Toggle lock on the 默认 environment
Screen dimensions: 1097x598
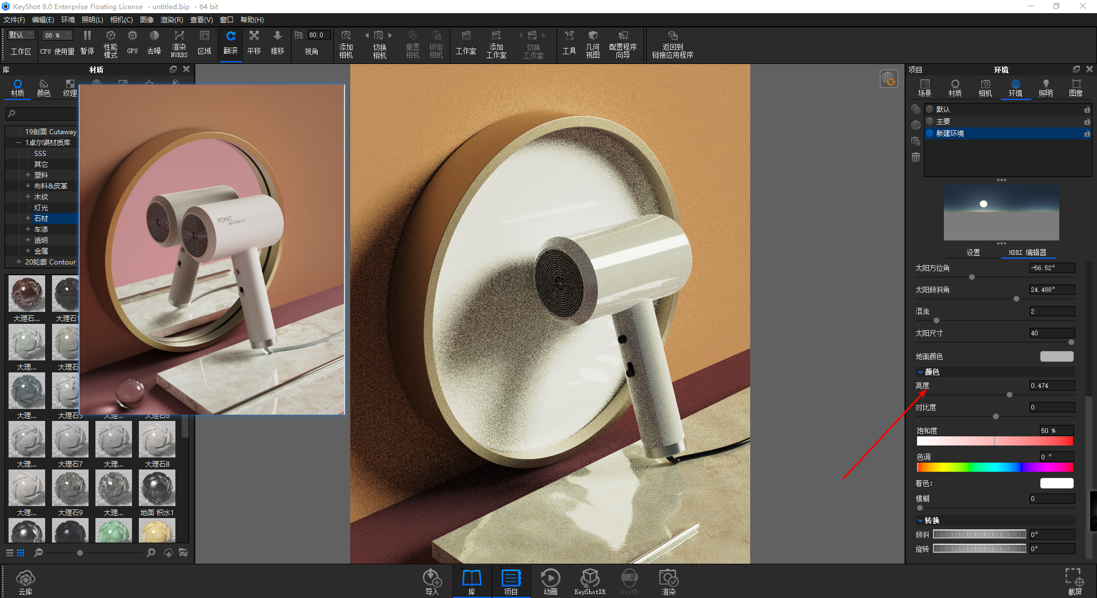(x=1087, y=110)
